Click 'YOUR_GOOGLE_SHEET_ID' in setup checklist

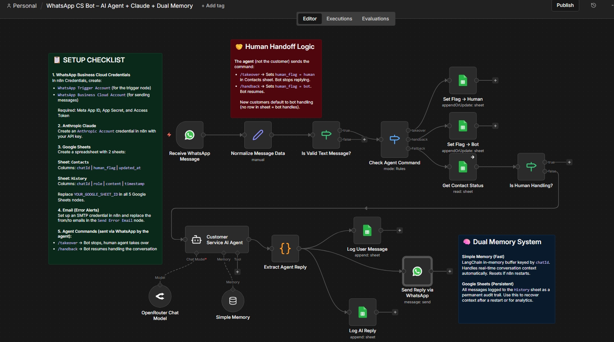click(96, 194)
